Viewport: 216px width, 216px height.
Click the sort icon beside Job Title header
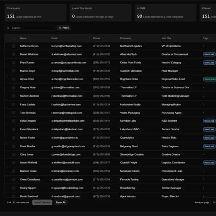click(x=173, y=38)
